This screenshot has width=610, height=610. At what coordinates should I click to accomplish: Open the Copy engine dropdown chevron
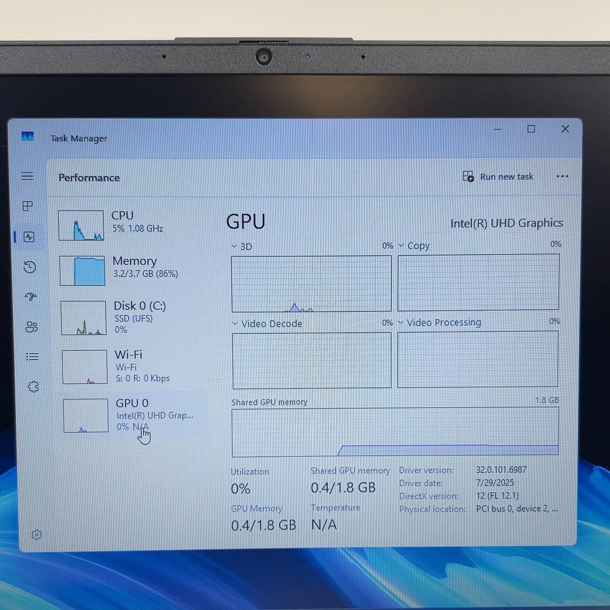click(401, 245)
